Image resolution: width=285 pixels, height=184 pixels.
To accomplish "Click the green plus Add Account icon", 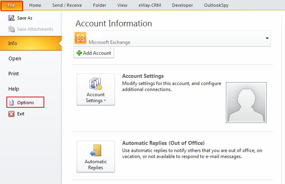I will pos(79,53).
